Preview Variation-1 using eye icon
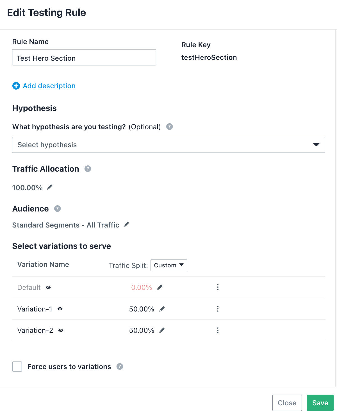 60,309
